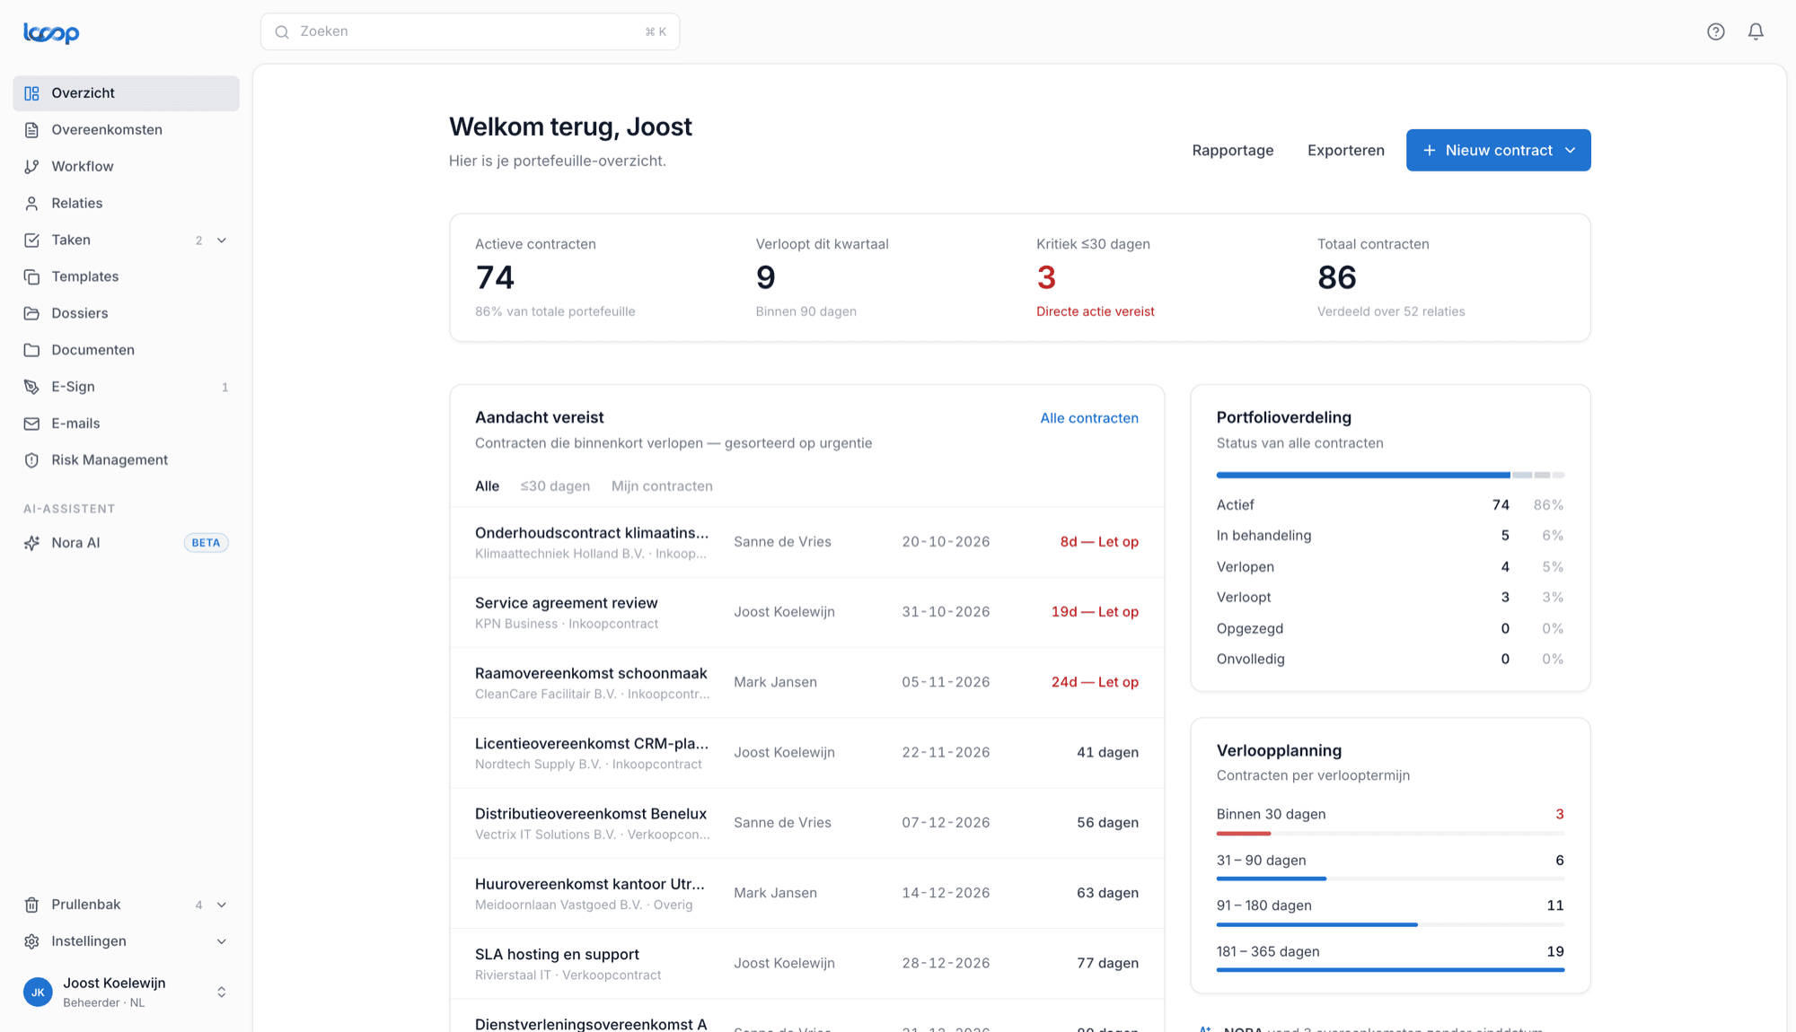Click the Verlopen status row
Screen dimensions: 1796x1032
click(1390, 567)
